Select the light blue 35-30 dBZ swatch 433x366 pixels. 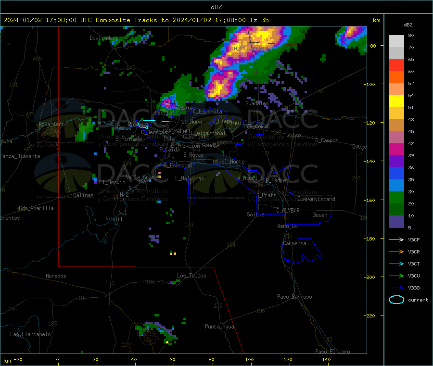click(x=396, y=186)
